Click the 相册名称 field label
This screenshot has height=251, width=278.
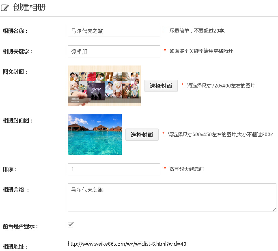[x=15, y=31]
